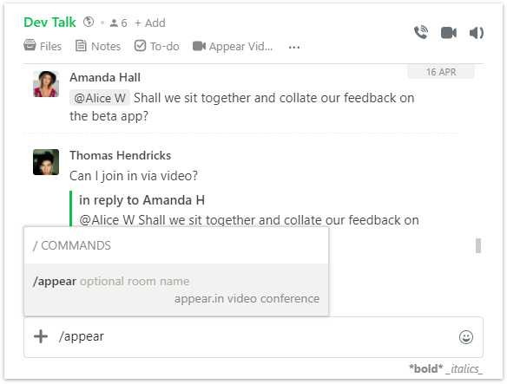
Task: Click the globe icon beside Dev Talk
Action: (89, 22)
